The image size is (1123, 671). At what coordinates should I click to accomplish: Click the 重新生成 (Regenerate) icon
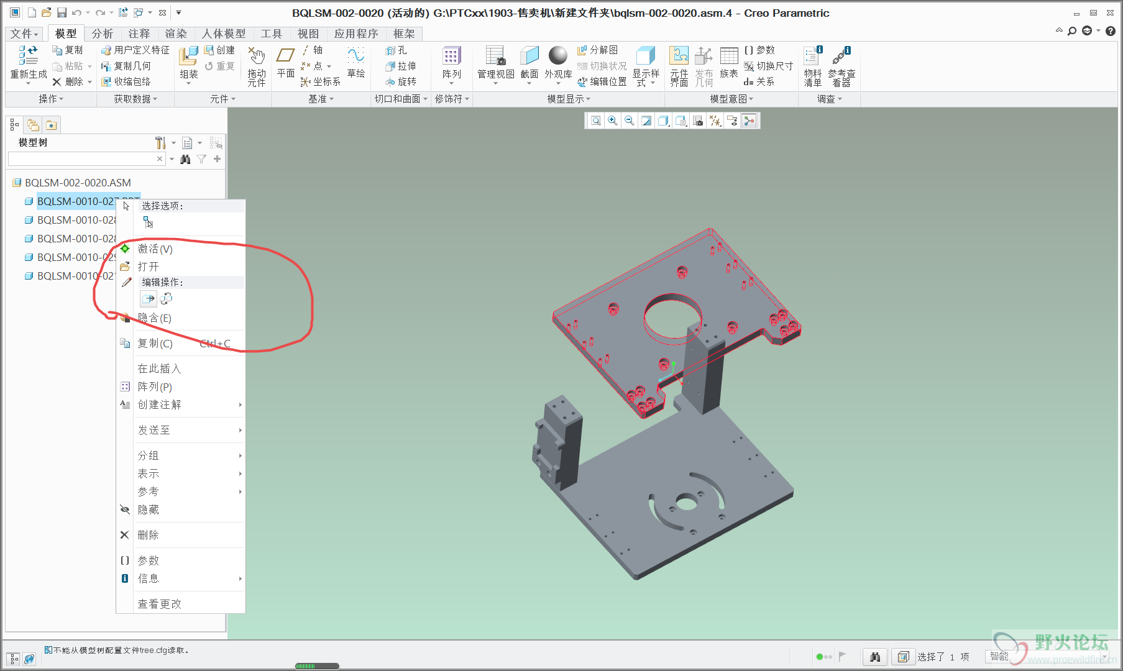[x=28, y=56]
